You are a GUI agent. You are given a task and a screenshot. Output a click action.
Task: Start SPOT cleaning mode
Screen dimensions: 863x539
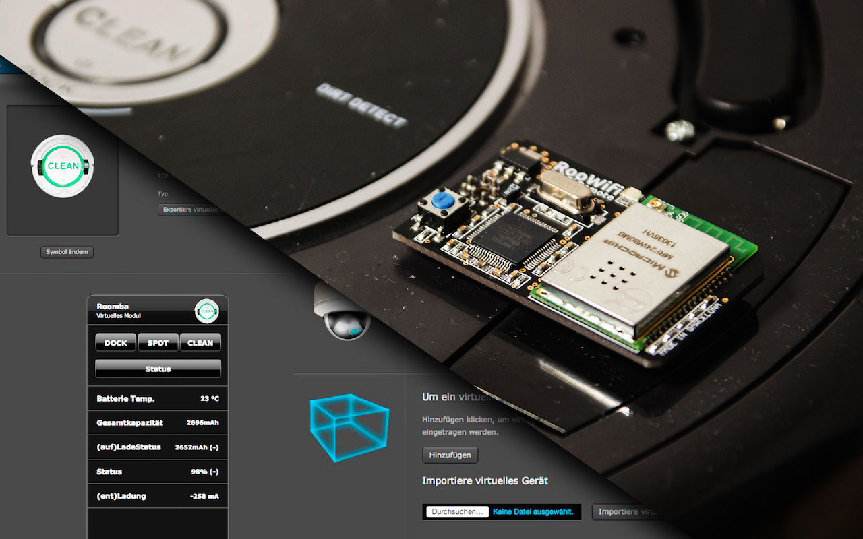click(x=158, y=342)
